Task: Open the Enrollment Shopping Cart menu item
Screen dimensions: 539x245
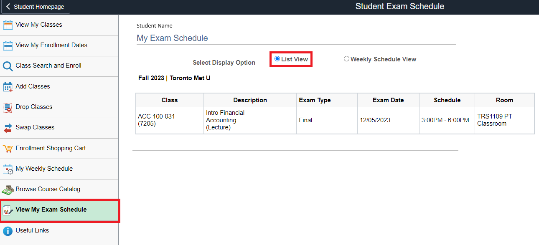Action: (51, 148)
